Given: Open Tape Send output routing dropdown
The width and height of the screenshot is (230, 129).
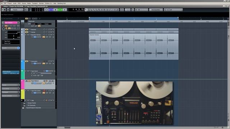Looking at the screenshot, I should 44,73.
